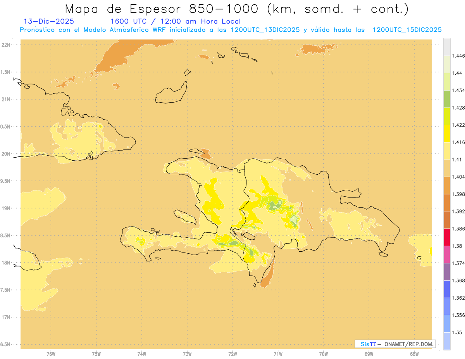The height and width of the screenshot is (359, 465).
Task: Click the longitude label "69W"
Action: point(369,354)
